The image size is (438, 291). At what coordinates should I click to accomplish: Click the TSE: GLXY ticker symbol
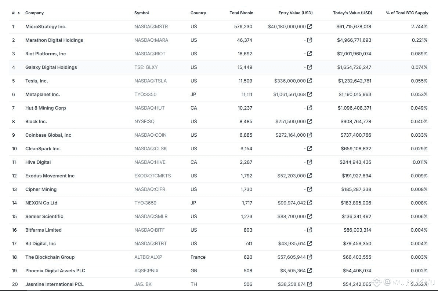coord(146,67)
